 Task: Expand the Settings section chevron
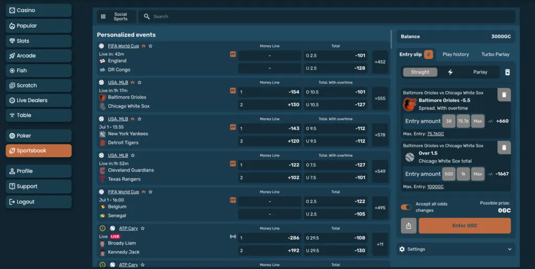pyautogui.click(x=510, y=249)
